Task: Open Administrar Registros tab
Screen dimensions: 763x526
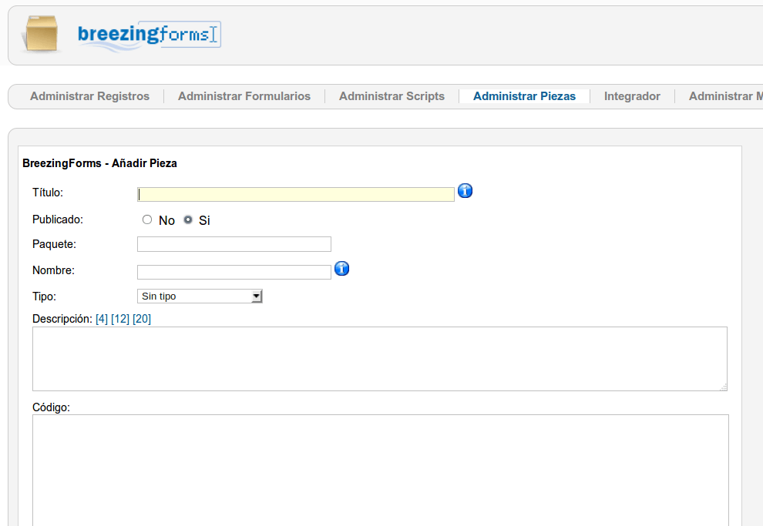Action: (89, 96)
